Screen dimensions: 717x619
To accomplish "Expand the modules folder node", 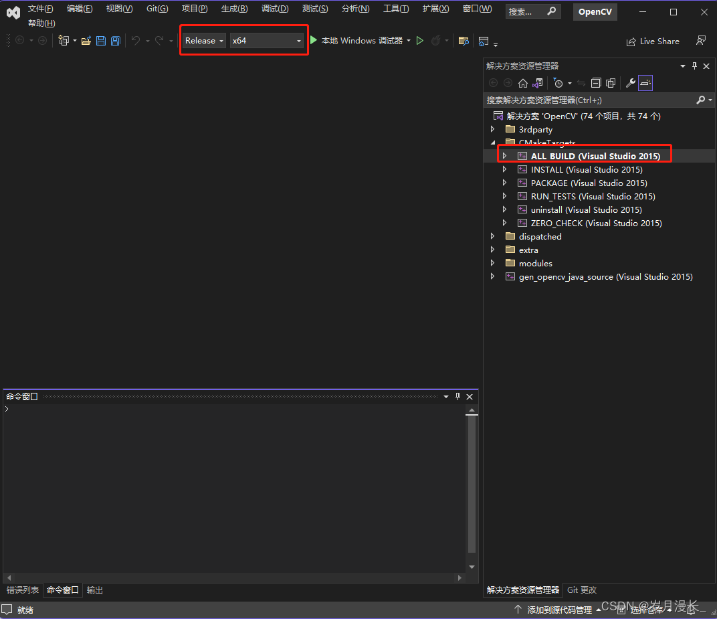I will coord(493,263).
